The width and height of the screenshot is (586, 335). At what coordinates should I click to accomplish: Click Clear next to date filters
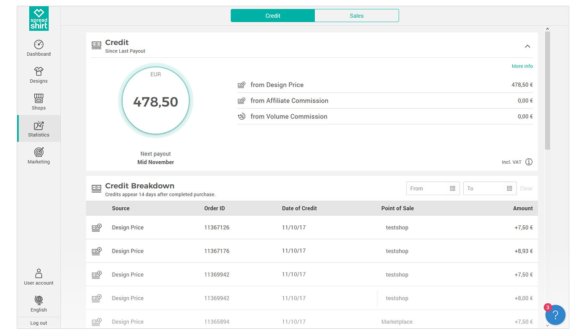(526, 188)
